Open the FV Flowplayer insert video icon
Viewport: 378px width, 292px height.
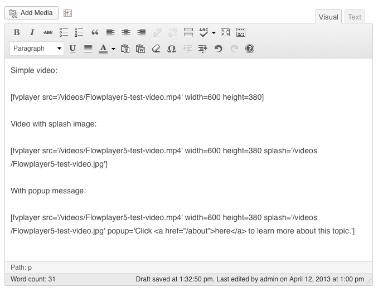68,13
